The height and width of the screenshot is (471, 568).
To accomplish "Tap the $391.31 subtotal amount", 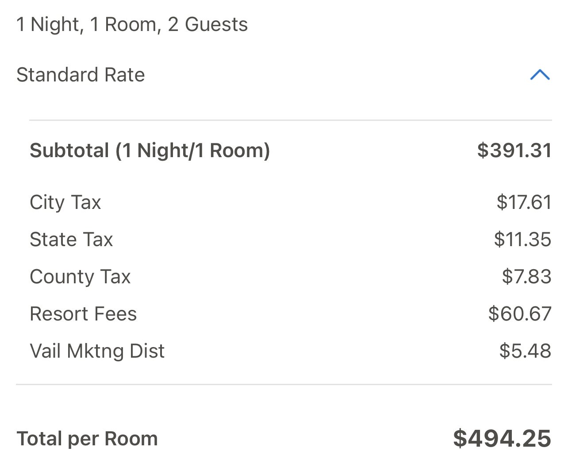I will (514, 151).
